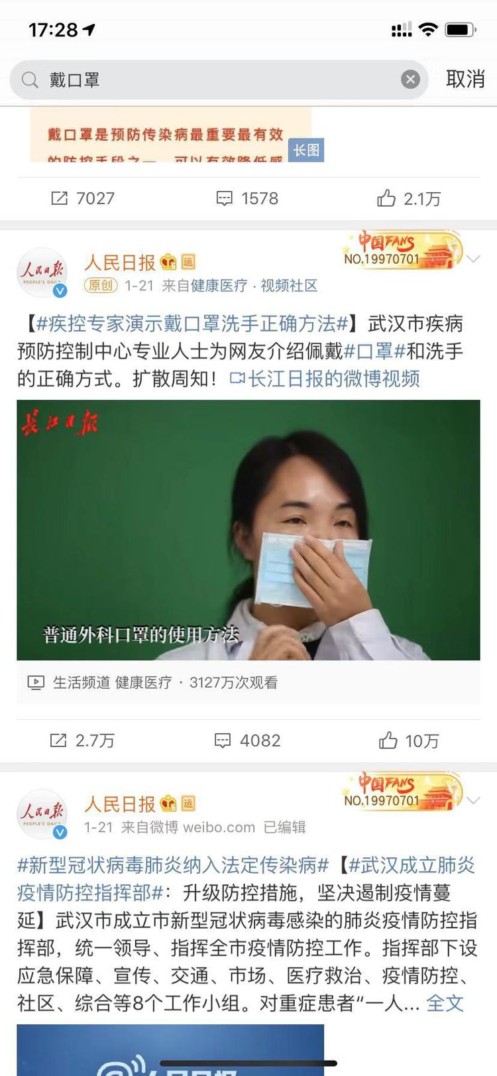The image size is (497, 1076).
Task: Expand the chevron menu on pneumonia post
Action: (473, 800)
